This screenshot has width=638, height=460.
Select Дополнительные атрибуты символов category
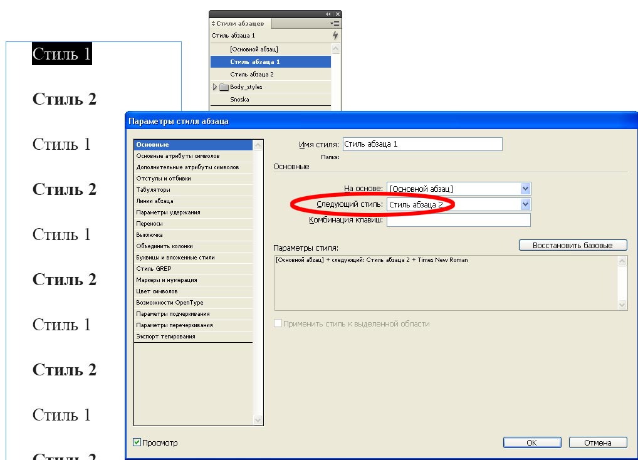click(193, 167)
